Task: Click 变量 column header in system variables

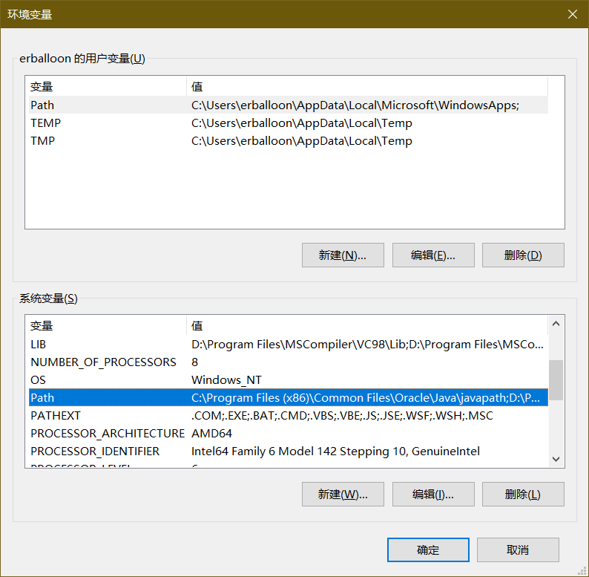Action: coord(104,326)
